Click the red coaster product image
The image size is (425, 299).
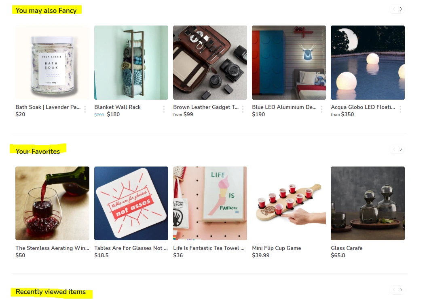coord(131,203)
